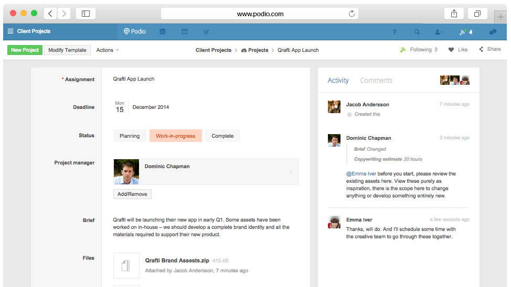
Task: Open a new browser tab plus
Action: tap(501, 17)
